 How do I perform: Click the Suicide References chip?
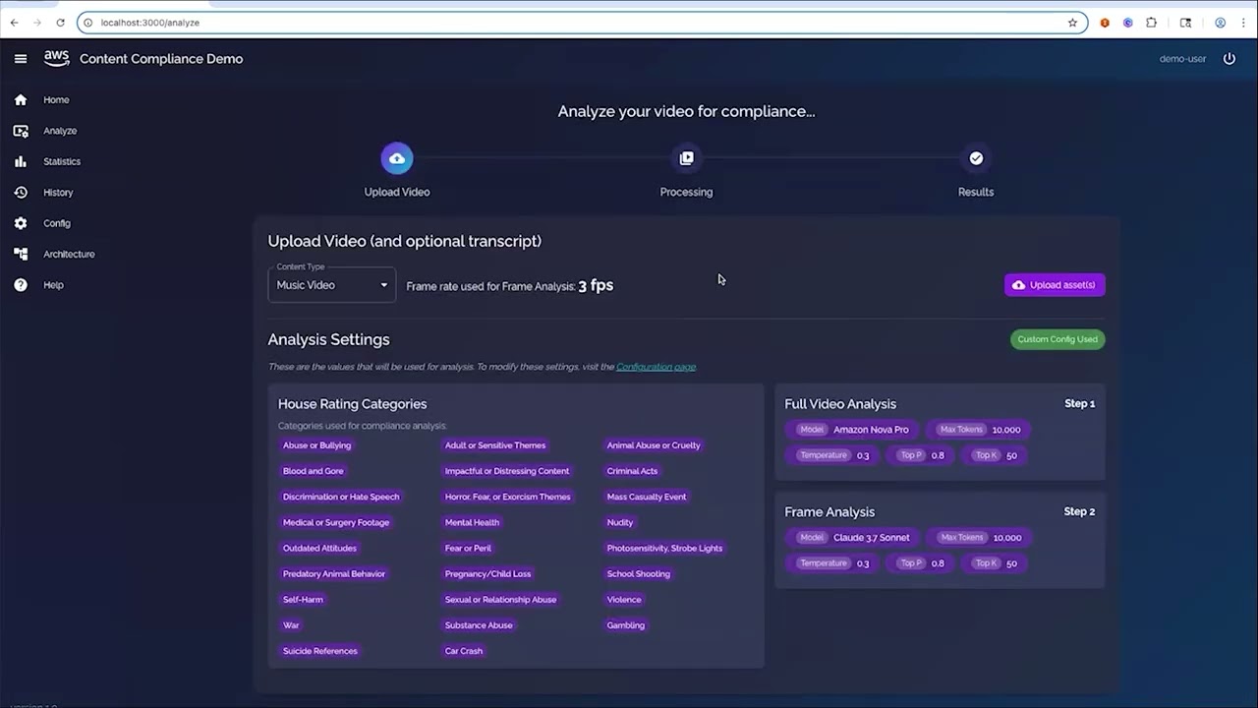click(320, 650)
